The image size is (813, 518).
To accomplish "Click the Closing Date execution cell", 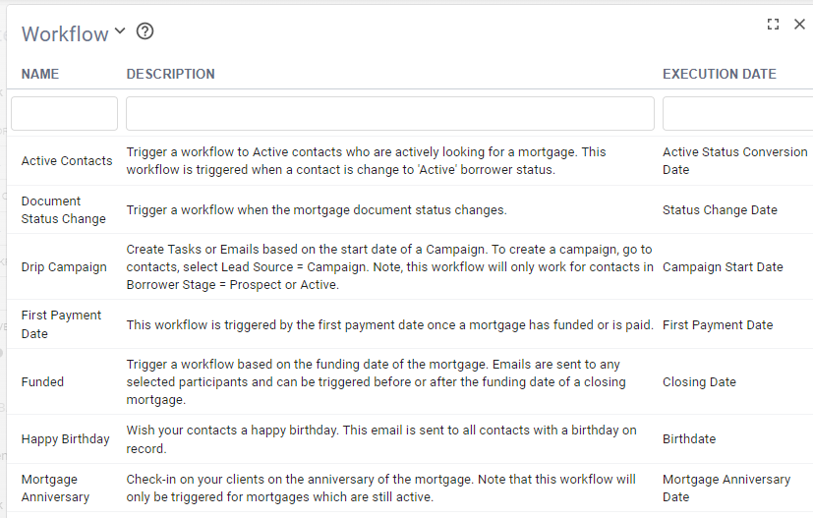I will click(x=699, y=382).
